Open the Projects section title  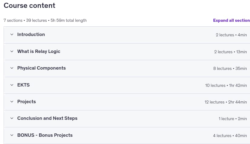pos(26,102)
